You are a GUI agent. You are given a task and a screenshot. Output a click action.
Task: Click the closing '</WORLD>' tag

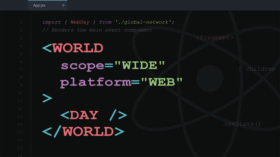tap(83, 131)
